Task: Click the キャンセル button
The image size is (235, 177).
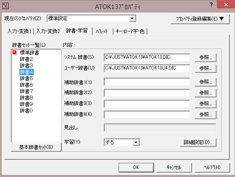Action: pos(174,168)
